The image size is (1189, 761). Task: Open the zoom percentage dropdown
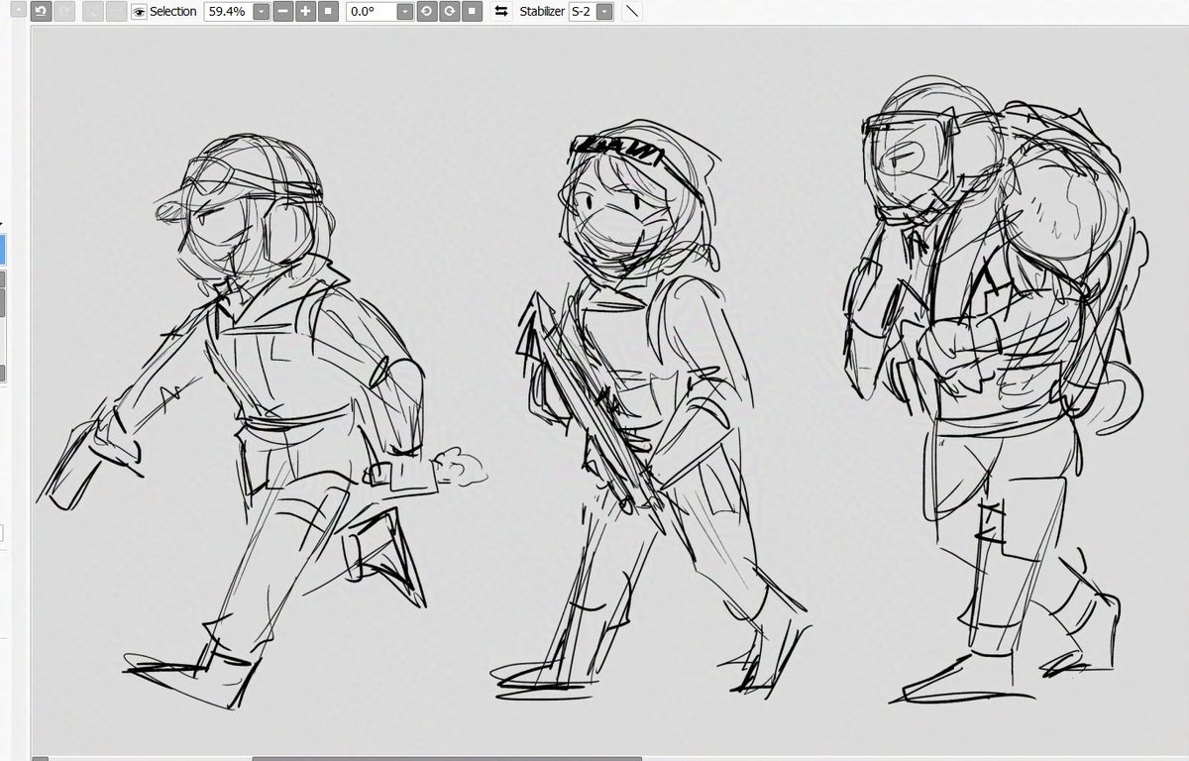click(260, 12)
